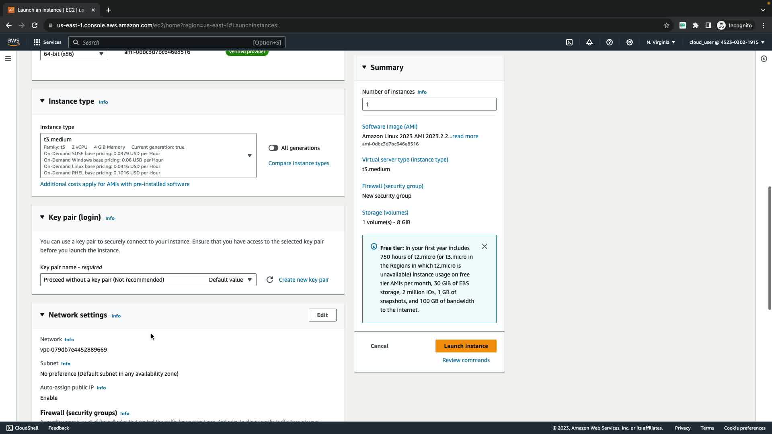Click the Compare instance types link
This screenshot has height=434, width=772.
(x=299, y=163)
